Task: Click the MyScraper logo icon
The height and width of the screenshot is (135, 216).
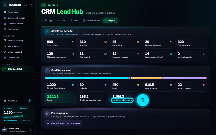Action: [5, 5]
